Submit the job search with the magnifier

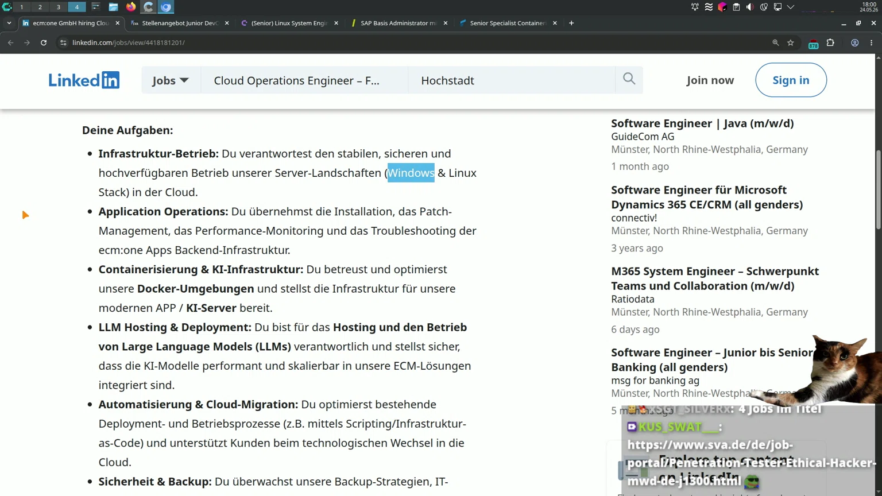point(629,79)
